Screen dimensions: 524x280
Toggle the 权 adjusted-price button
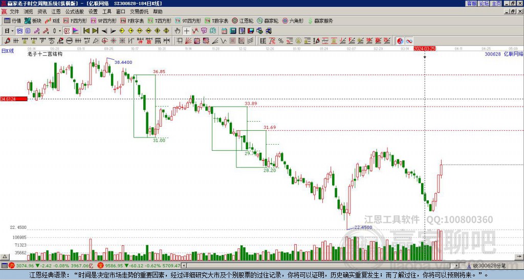point(67,31)
